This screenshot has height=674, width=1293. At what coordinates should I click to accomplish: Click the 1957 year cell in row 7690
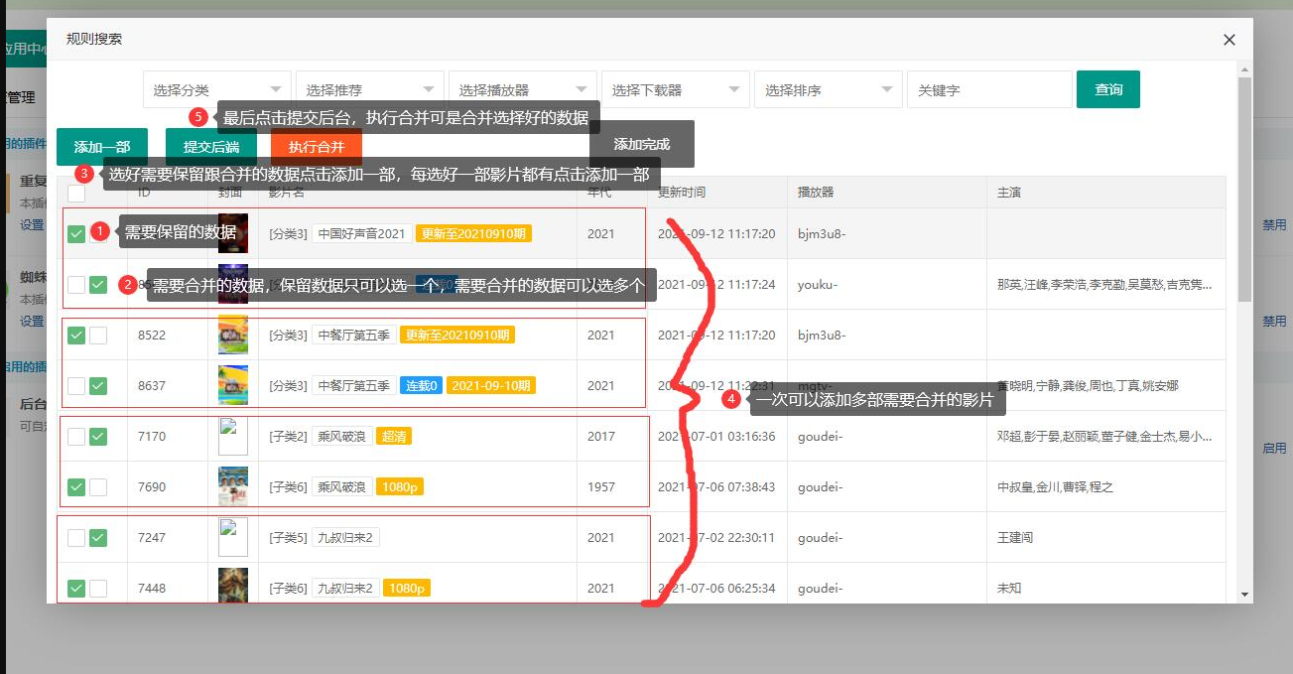pyautogui.click(x=600, y=487)
